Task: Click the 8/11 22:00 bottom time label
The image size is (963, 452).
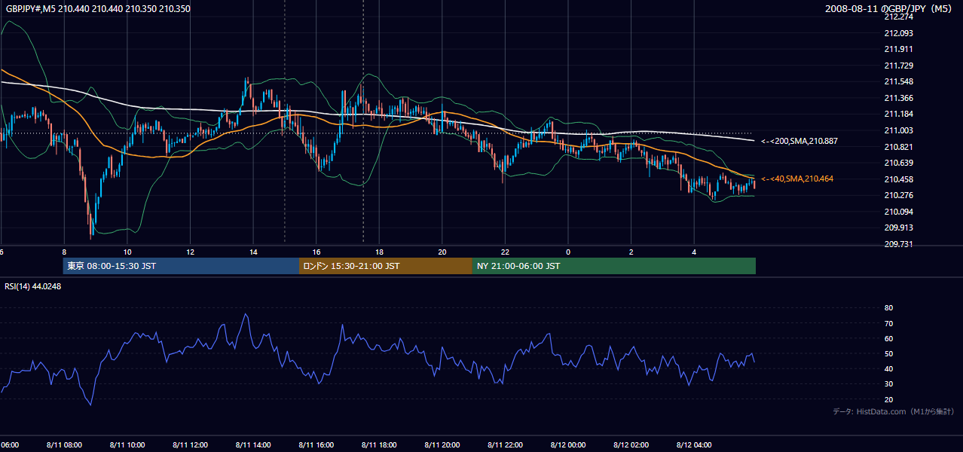Action: [x=505, y=444]
